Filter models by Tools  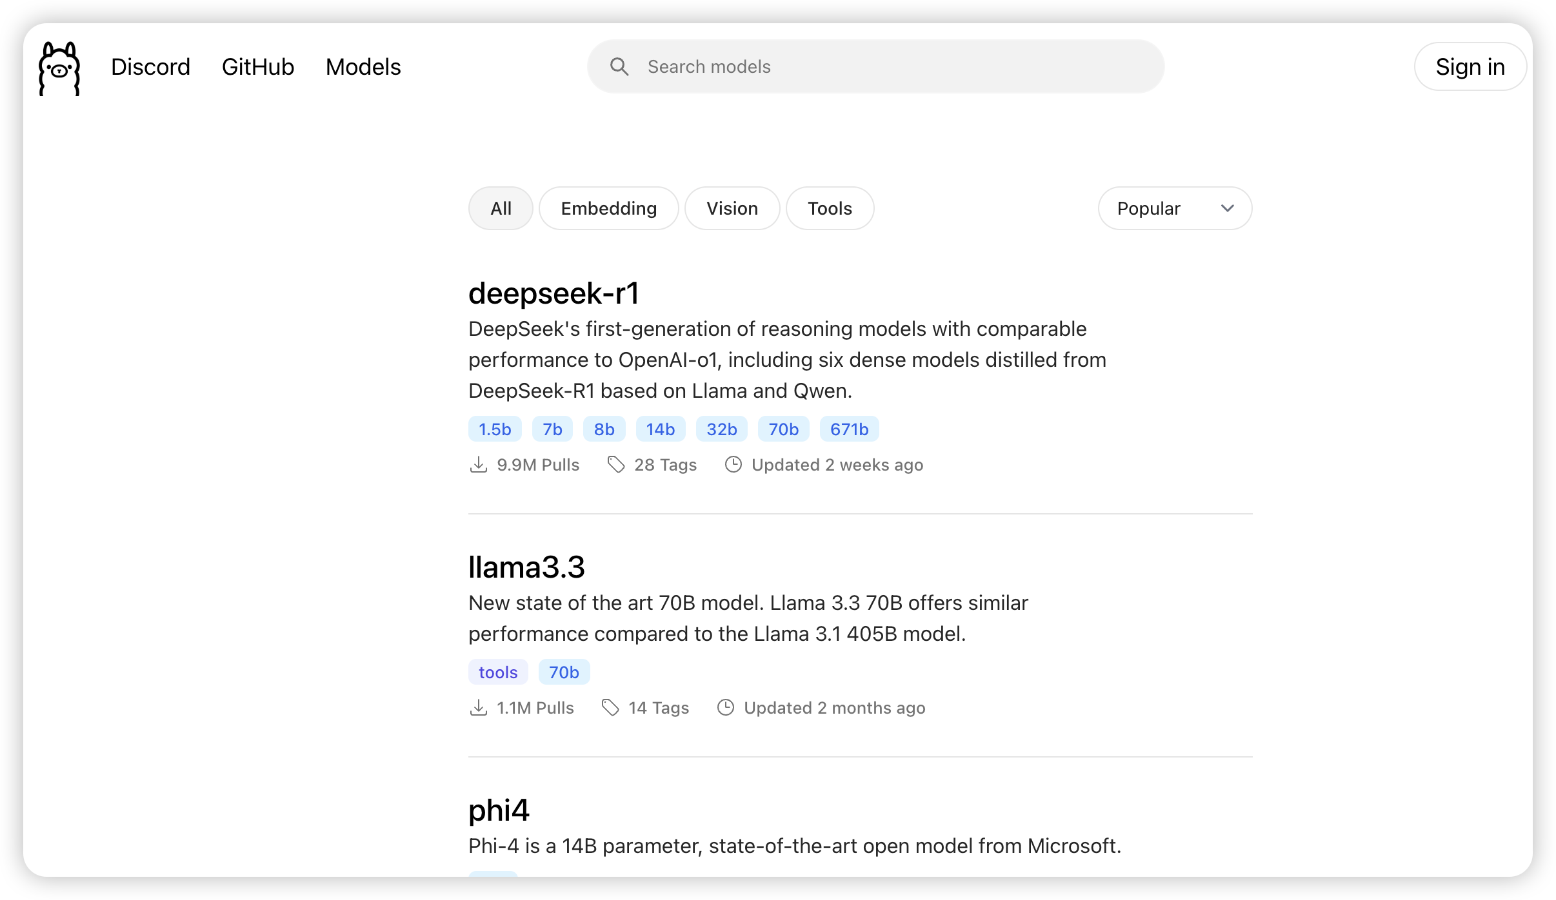tap(830, 208)
